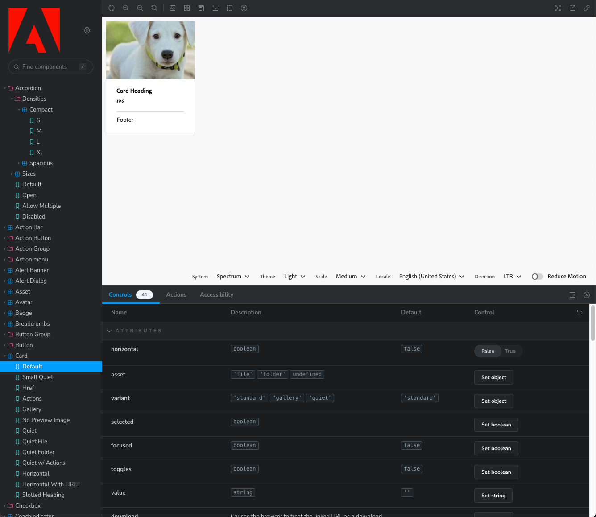Screen dimensions: 596x517
Task: Toggle the Reduce Motion switch
Action: coord(537,277)
